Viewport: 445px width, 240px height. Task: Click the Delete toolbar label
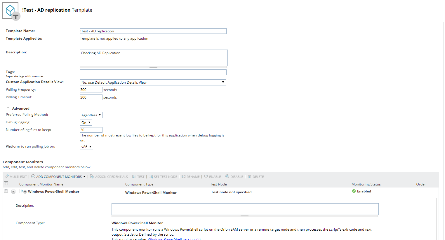pos(258,177)
